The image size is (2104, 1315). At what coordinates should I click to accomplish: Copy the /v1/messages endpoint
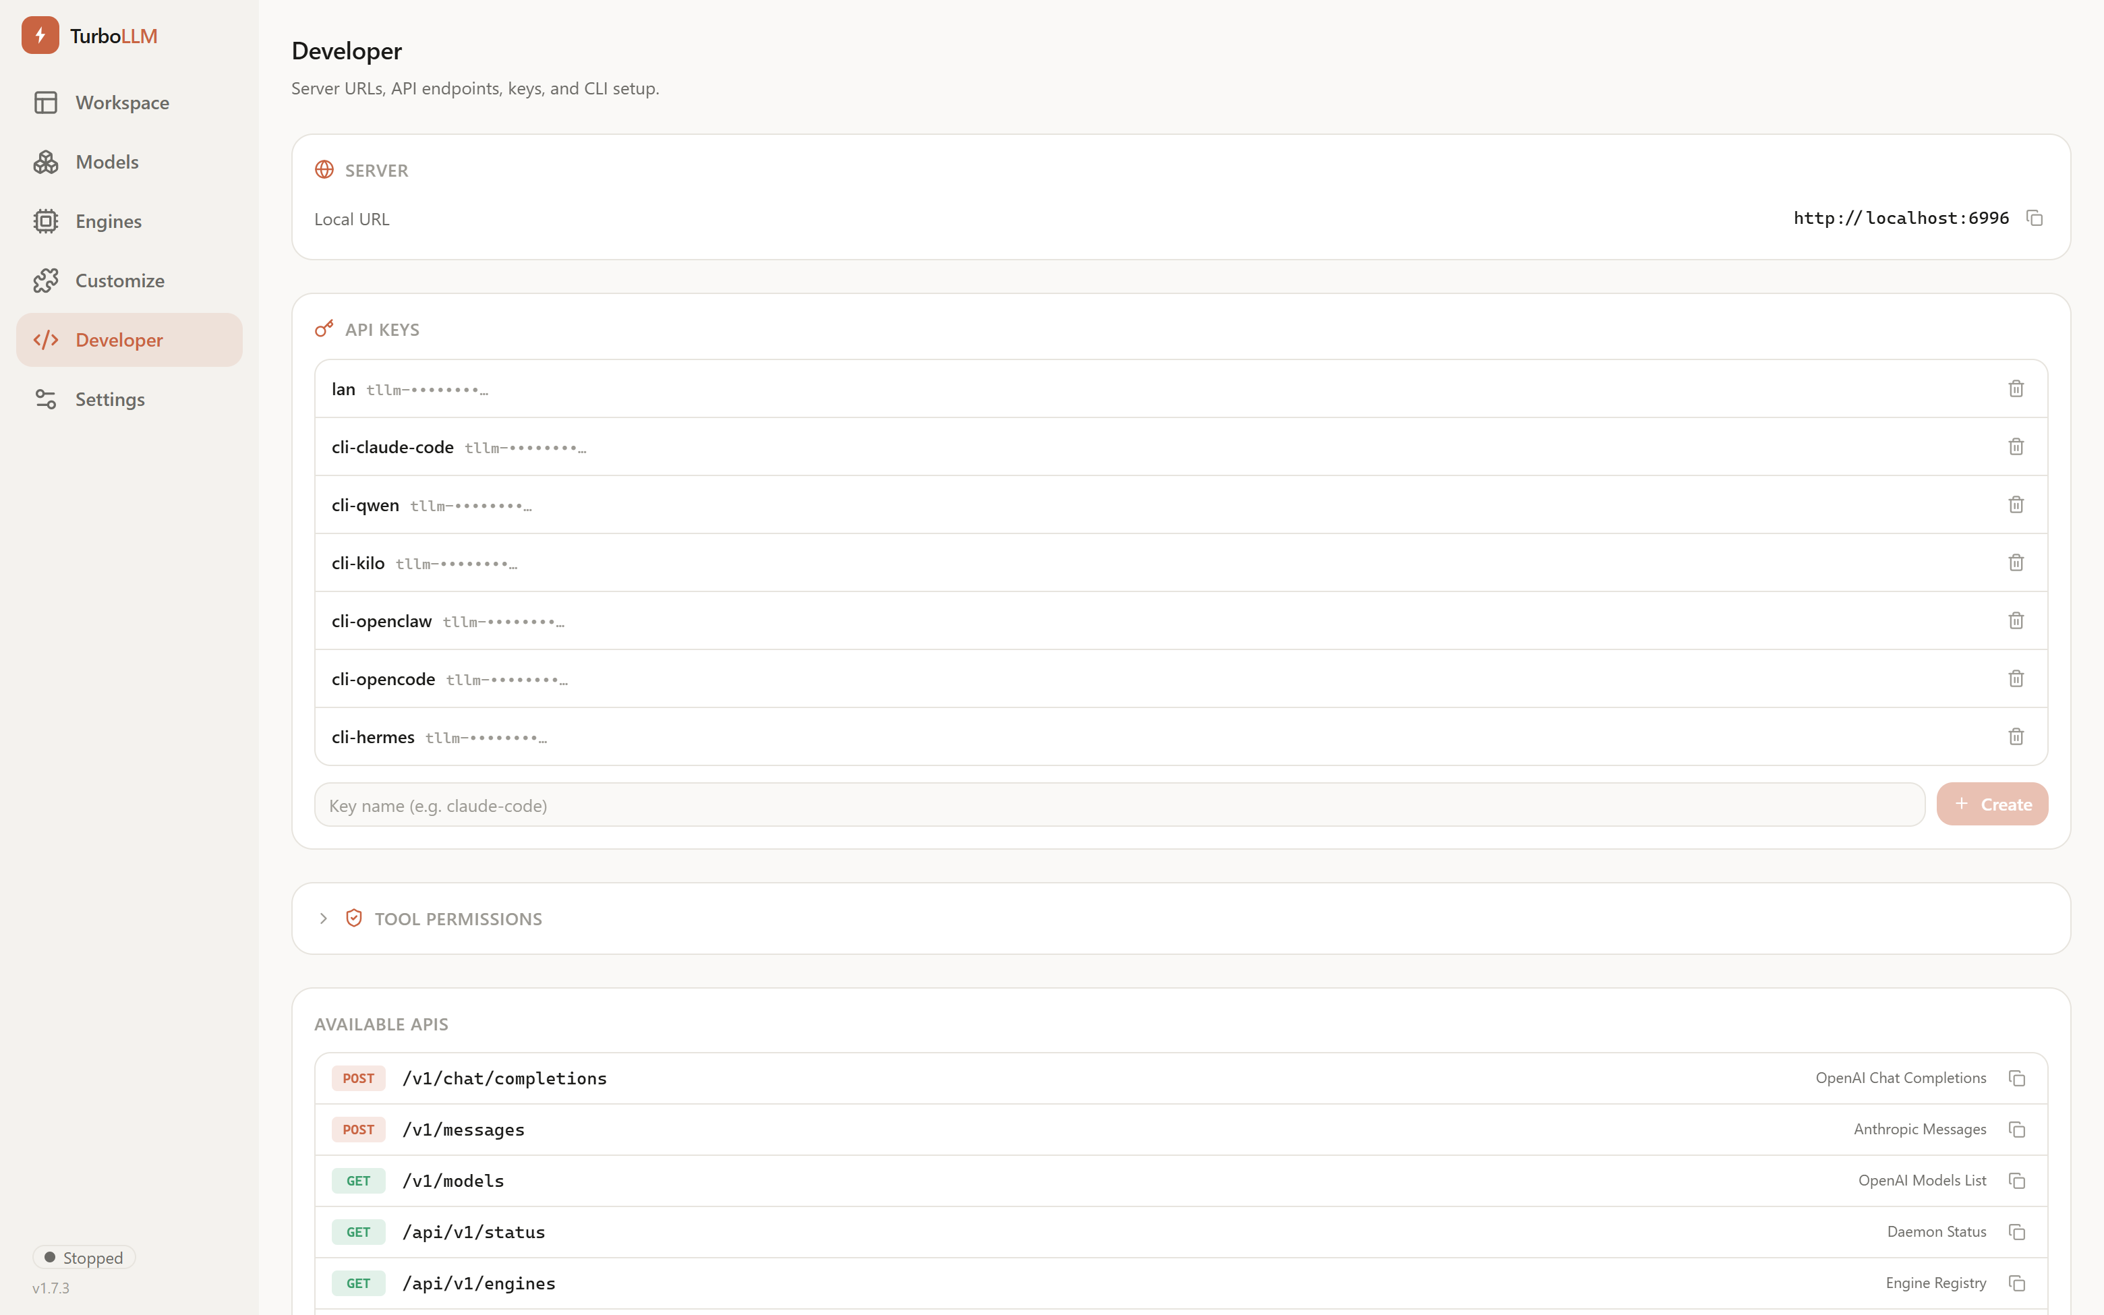pyautogui.click(x=2017, y=1130)
